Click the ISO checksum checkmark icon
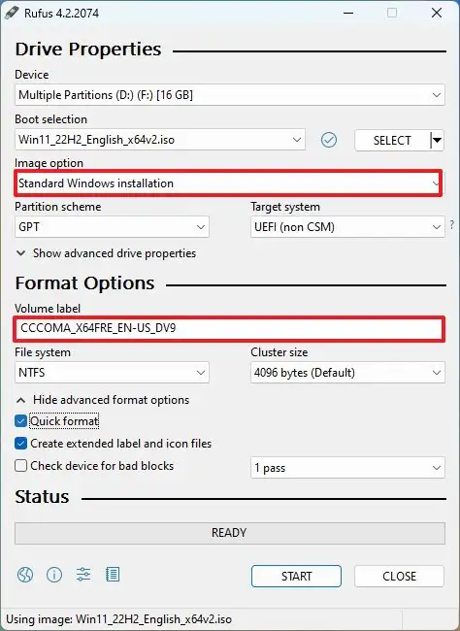This screenshot has height=631, width=460. [x=329, y=140]
